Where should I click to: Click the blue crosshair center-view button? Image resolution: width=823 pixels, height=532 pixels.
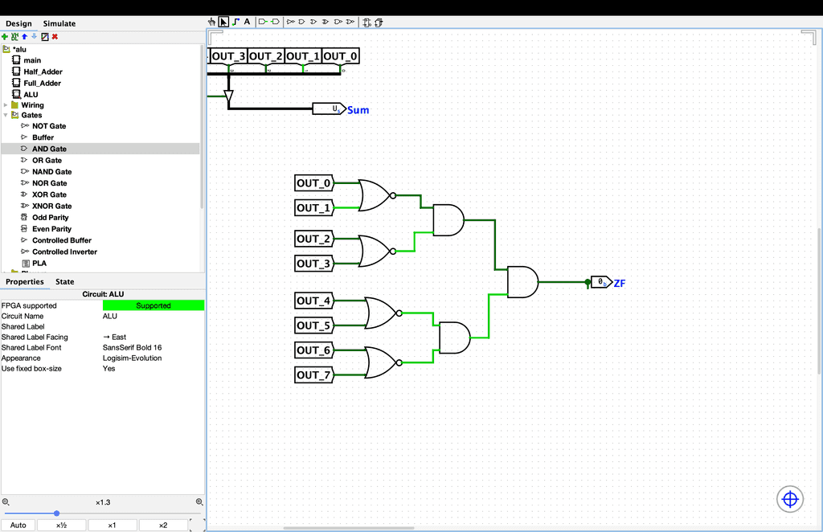click(x=789, y=499)
